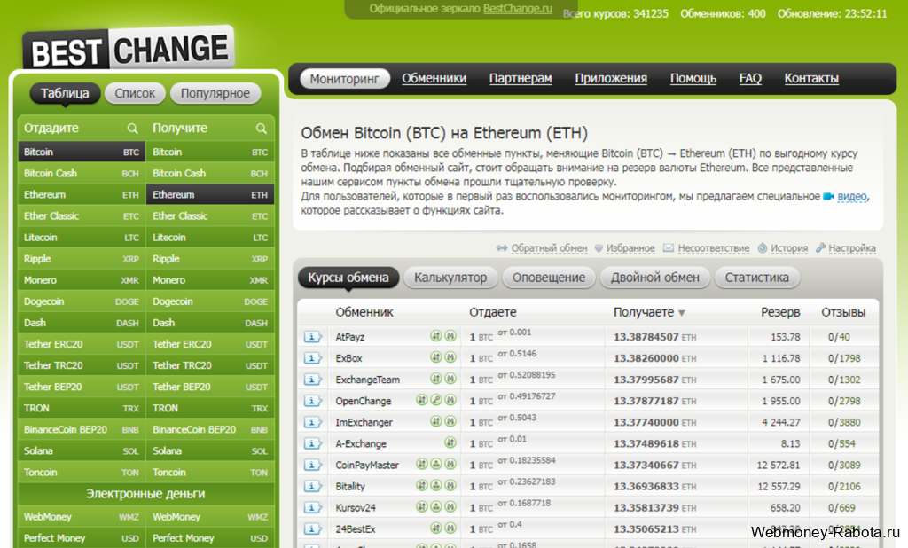Select the Курсы обмена tab
908x548 pixels.
[x=348, y=278]
